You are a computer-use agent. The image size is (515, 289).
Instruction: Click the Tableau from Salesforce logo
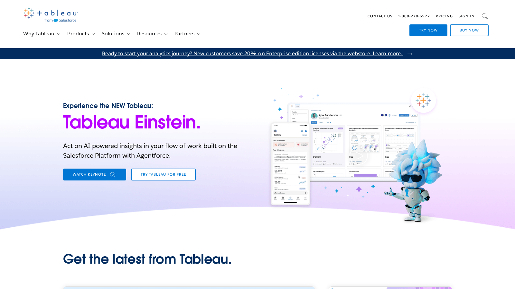(51, 15)
